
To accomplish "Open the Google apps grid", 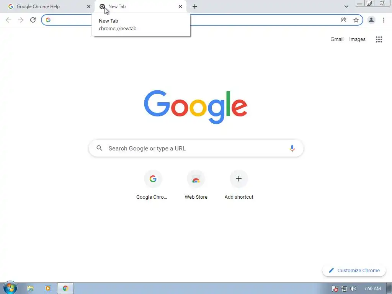I will [379, 39].
